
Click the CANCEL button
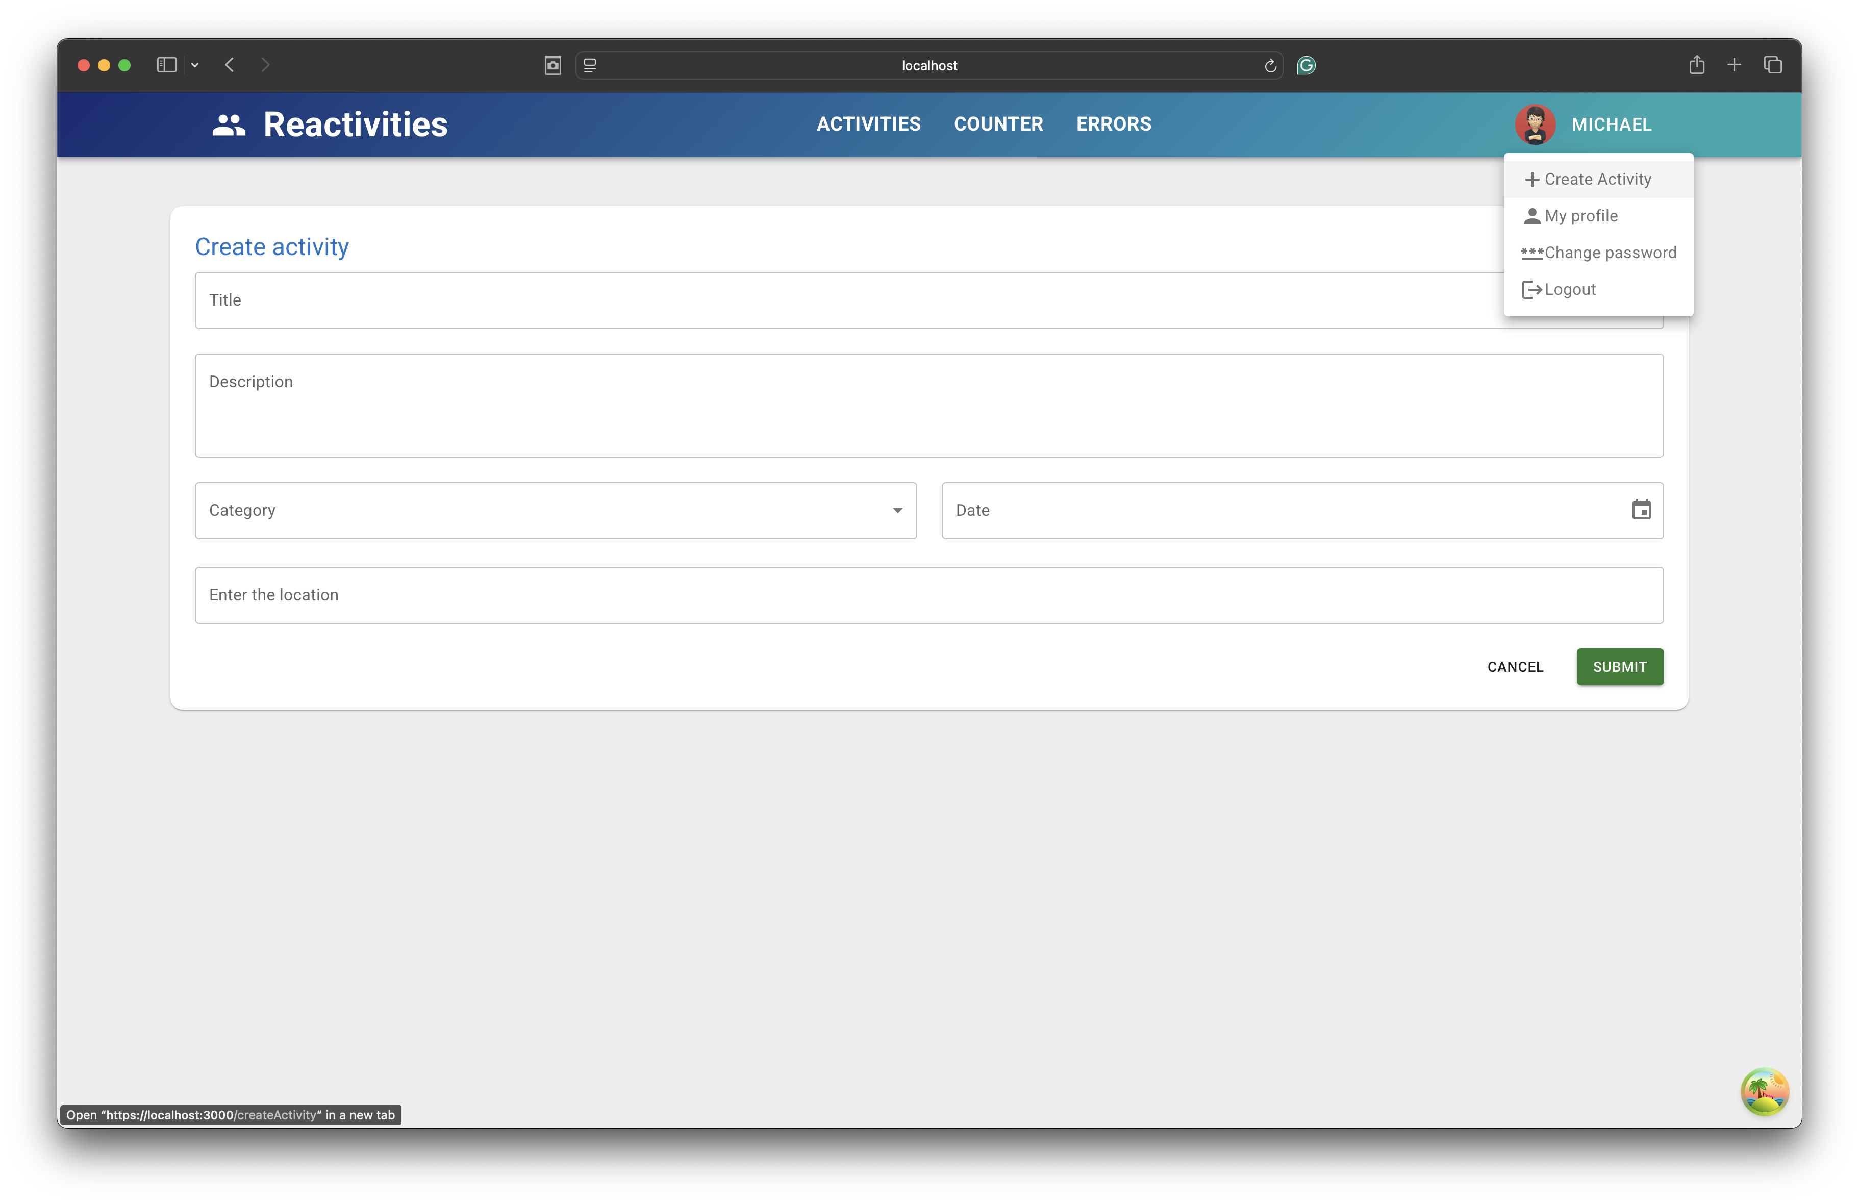pyautogui.click(x=1515, y=667)
